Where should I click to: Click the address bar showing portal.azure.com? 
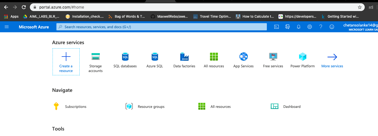pyautogui.click(x=197, y=7)
